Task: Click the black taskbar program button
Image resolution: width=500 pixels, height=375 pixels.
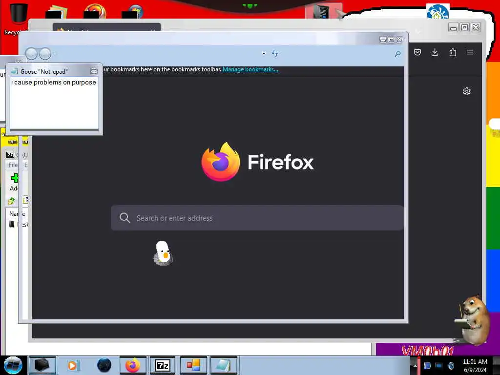Action: pyautogui.click(x=42, y=365)
